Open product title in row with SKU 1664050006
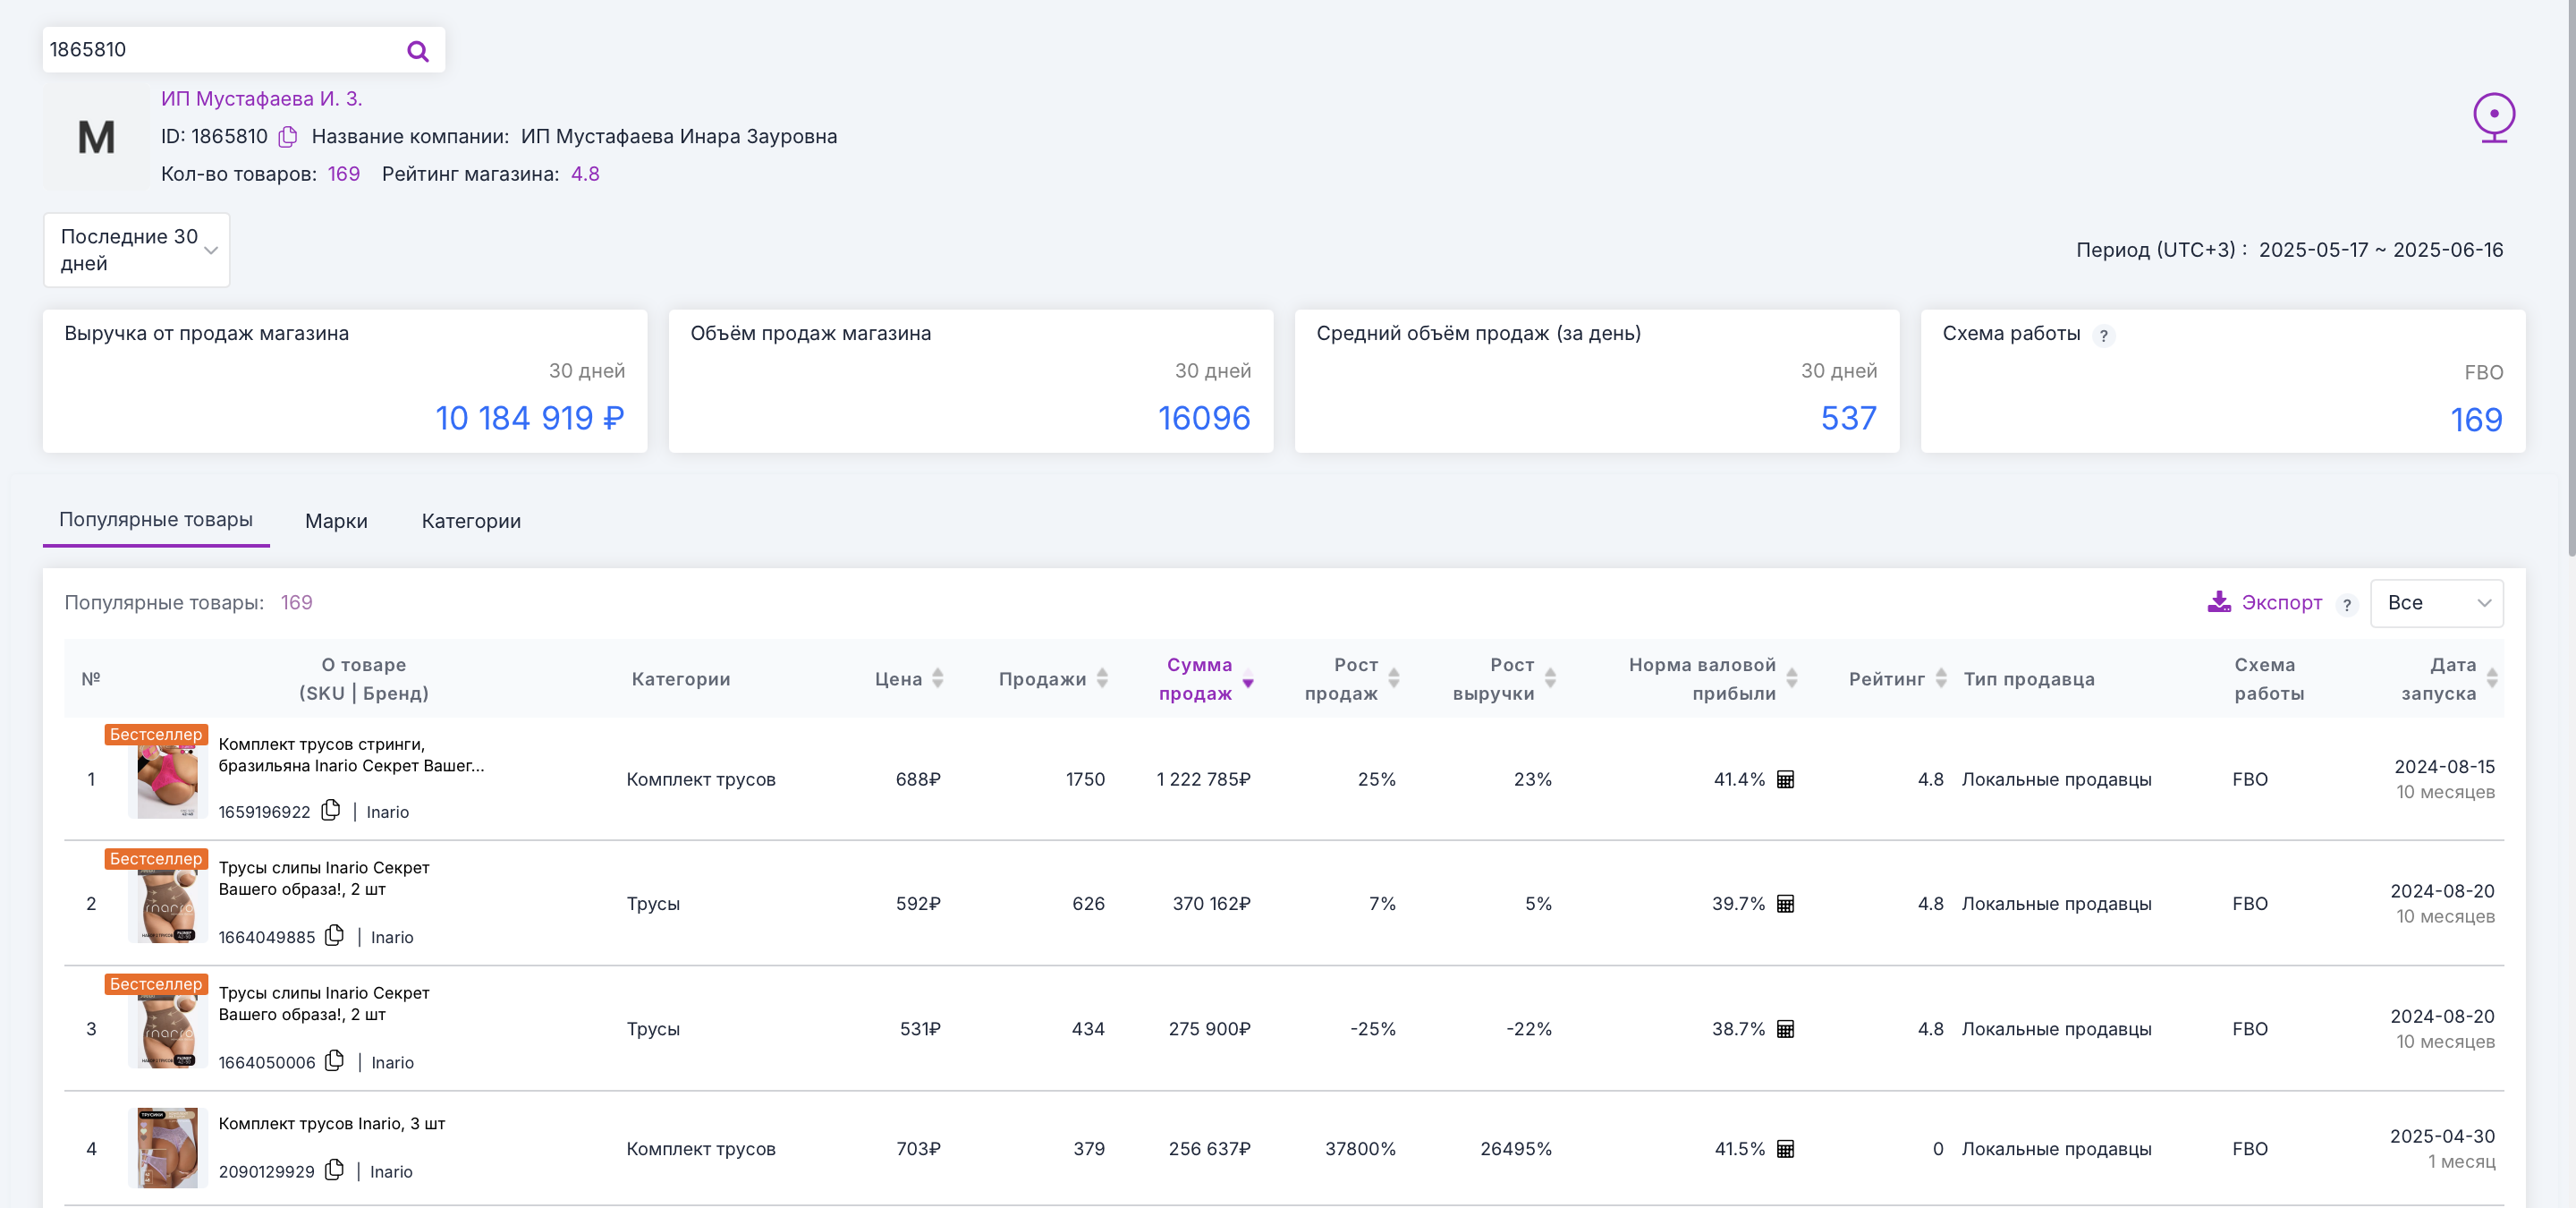2576x1208 pixels. coord(324,1003)
